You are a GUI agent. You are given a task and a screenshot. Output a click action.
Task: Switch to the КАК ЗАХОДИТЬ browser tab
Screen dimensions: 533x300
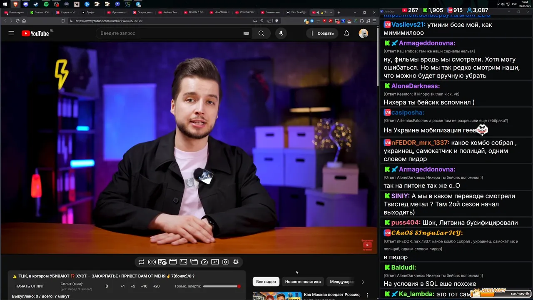point(296,12)
